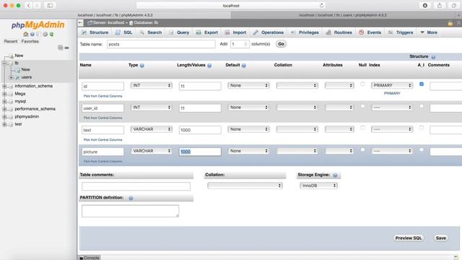The width and height of the screenshot is (462, 260).
Task: Click the PARTITION definition text area
Action: (x=130, y=211)
